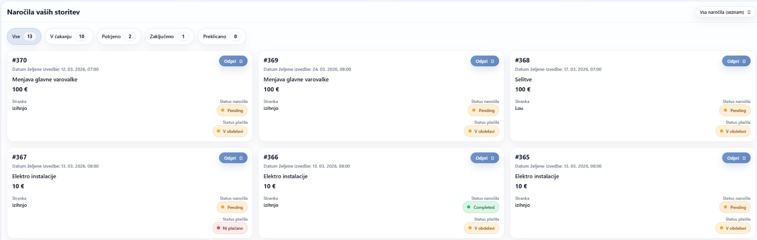Select the "Vse" filter tab
Viewport: 757px width, 240px height.
click(x=24, y=37)
